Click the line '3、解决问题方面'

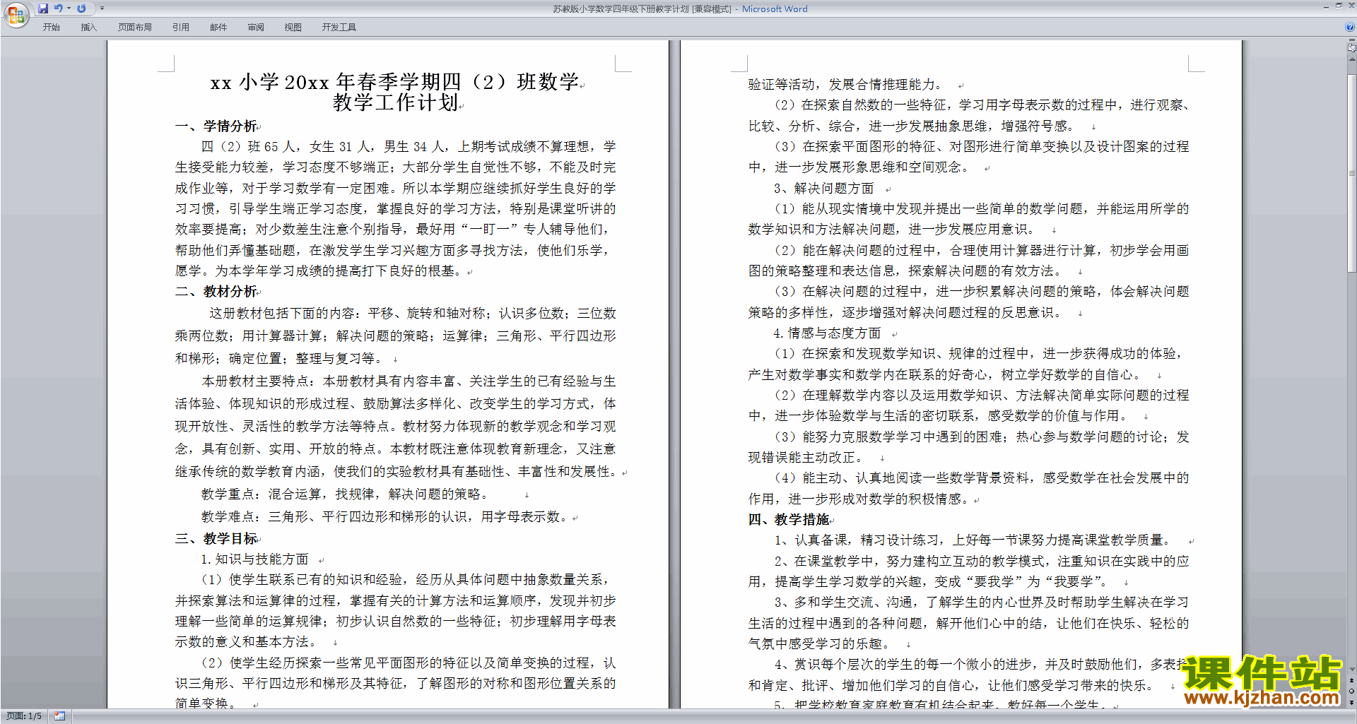point(824,189)
